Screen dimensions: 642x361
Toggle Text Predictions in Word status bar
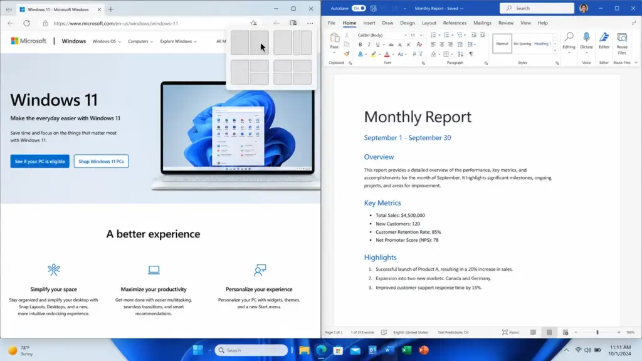tap(453, 332)
